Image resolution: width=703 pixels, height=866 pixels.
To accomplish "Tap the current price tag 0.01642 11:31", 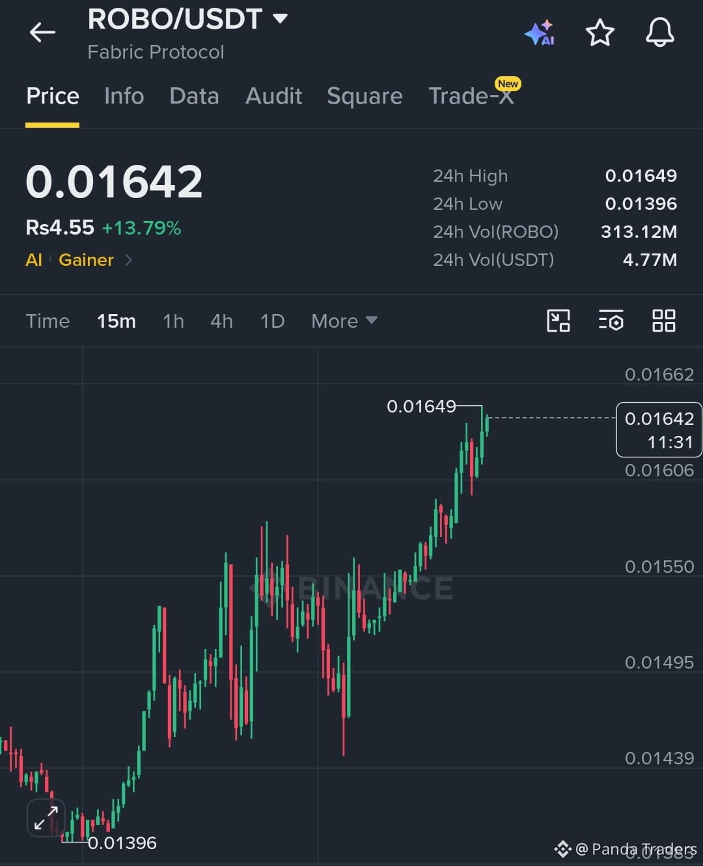I will pos(659,430).
